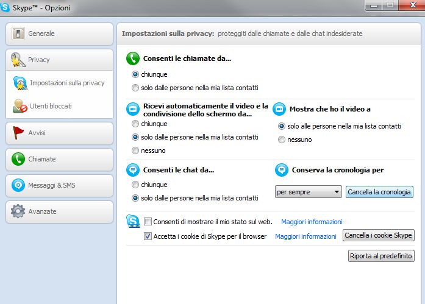Click chat bubble icon beside Conserva la cronologia per

[282, 170]
